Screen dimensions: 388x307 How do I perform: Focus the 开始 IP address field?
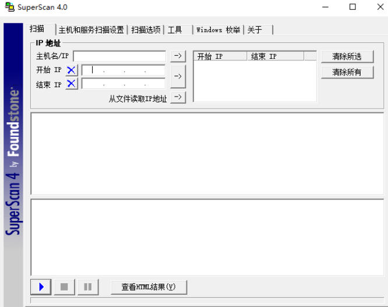(x=124, y=70)
